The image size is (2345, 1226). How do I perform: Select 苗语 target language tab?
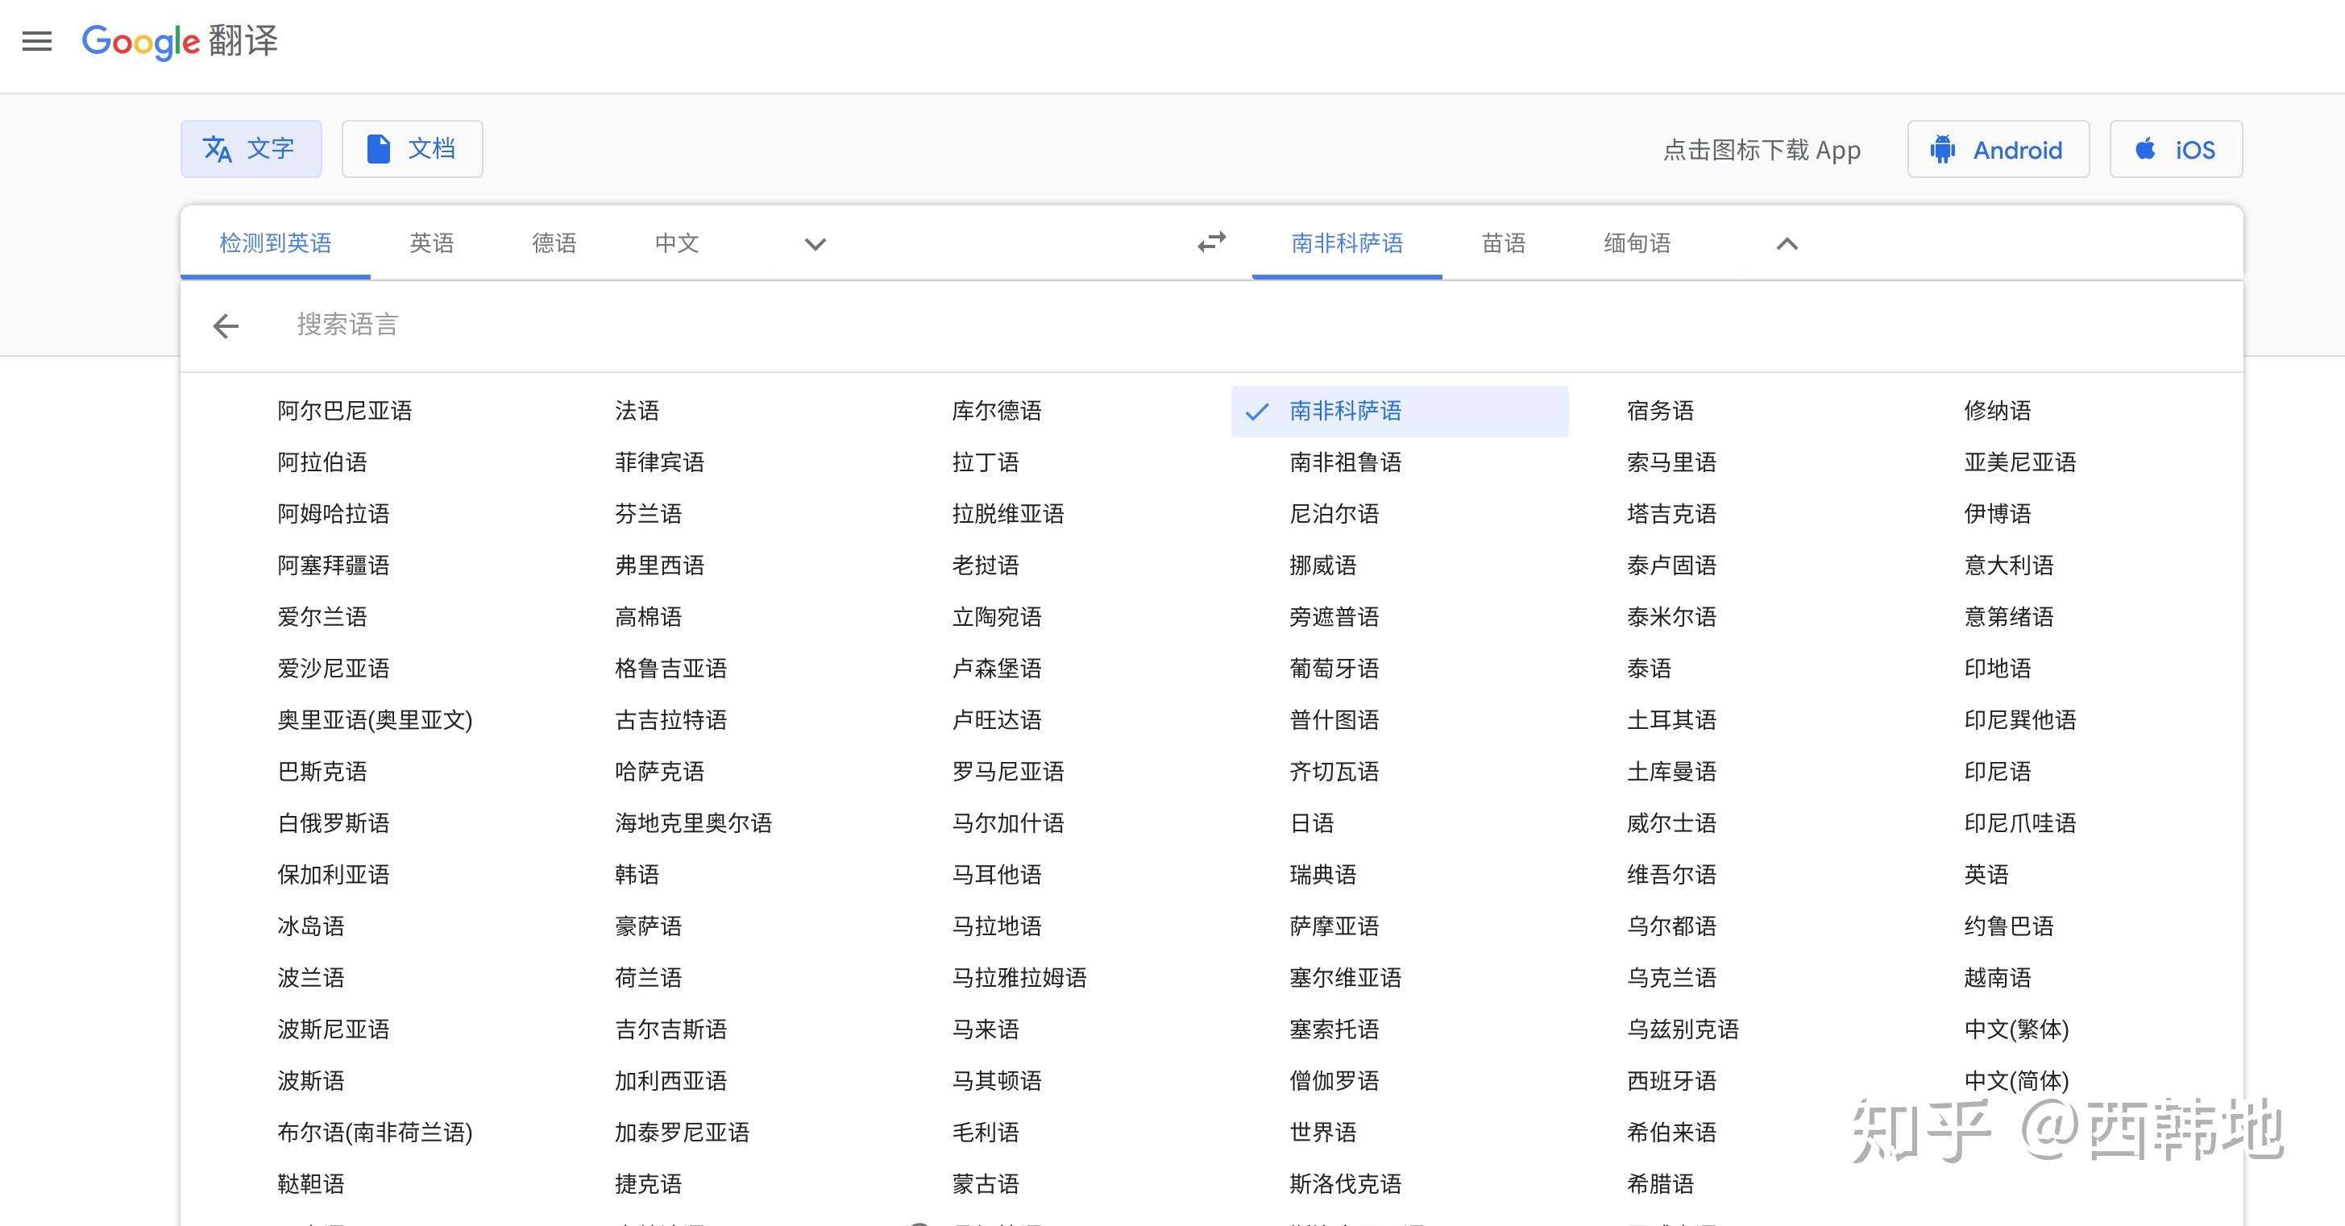1504,243
